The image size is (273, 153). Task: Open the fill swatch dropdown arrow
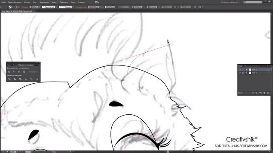pyautogui.click(x=12, y=7)
